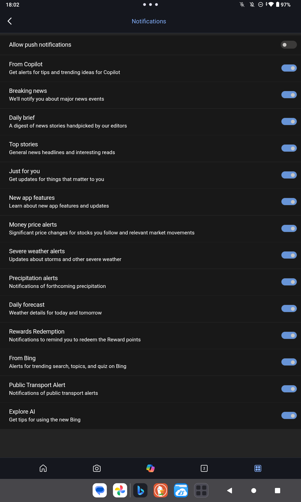Viewport: 301px width, 502px height.
Task: Open the tabs counter icon
Action: [x=204, y=468]
